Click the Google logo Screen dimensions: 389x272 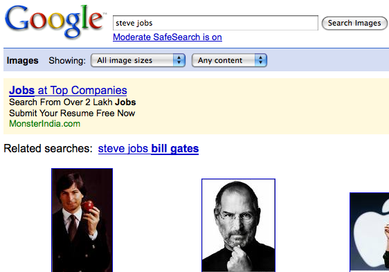tap(54, 21)
